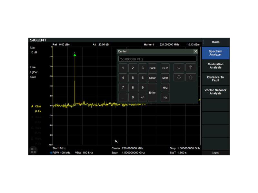Click the Clear key on keypad

(152, 78)
